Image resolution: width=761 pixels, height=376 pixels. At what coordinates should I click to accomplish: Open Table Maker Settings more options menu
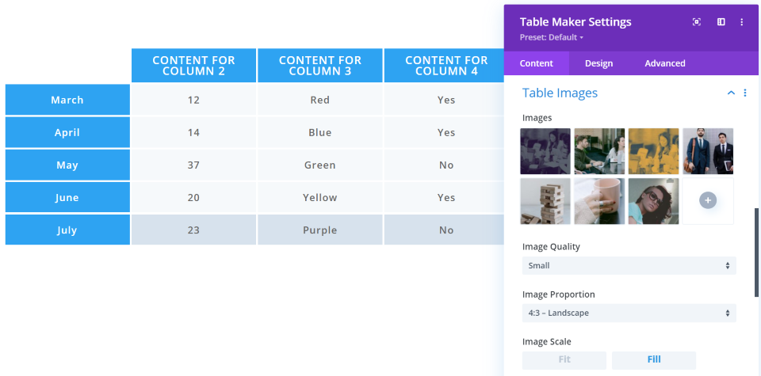742,22
